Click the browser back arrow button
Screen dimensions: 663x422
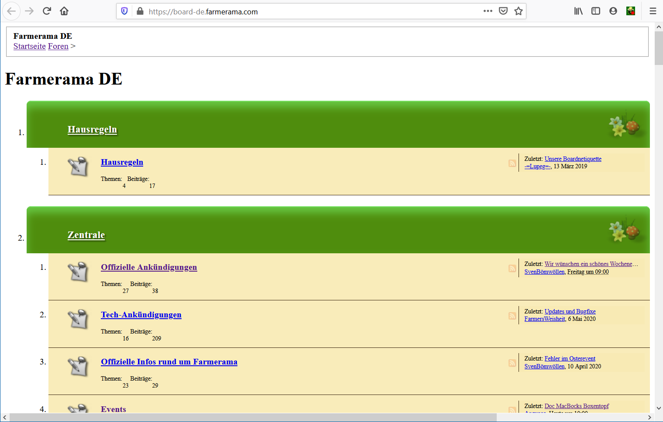coord(12,11)
